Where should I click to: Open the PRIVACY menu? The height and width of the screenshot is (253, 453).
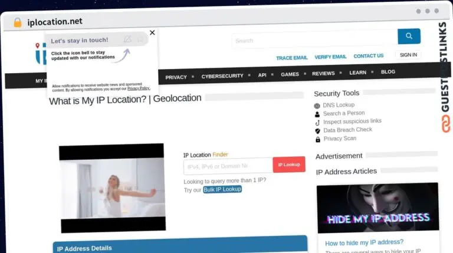[176, 77]
